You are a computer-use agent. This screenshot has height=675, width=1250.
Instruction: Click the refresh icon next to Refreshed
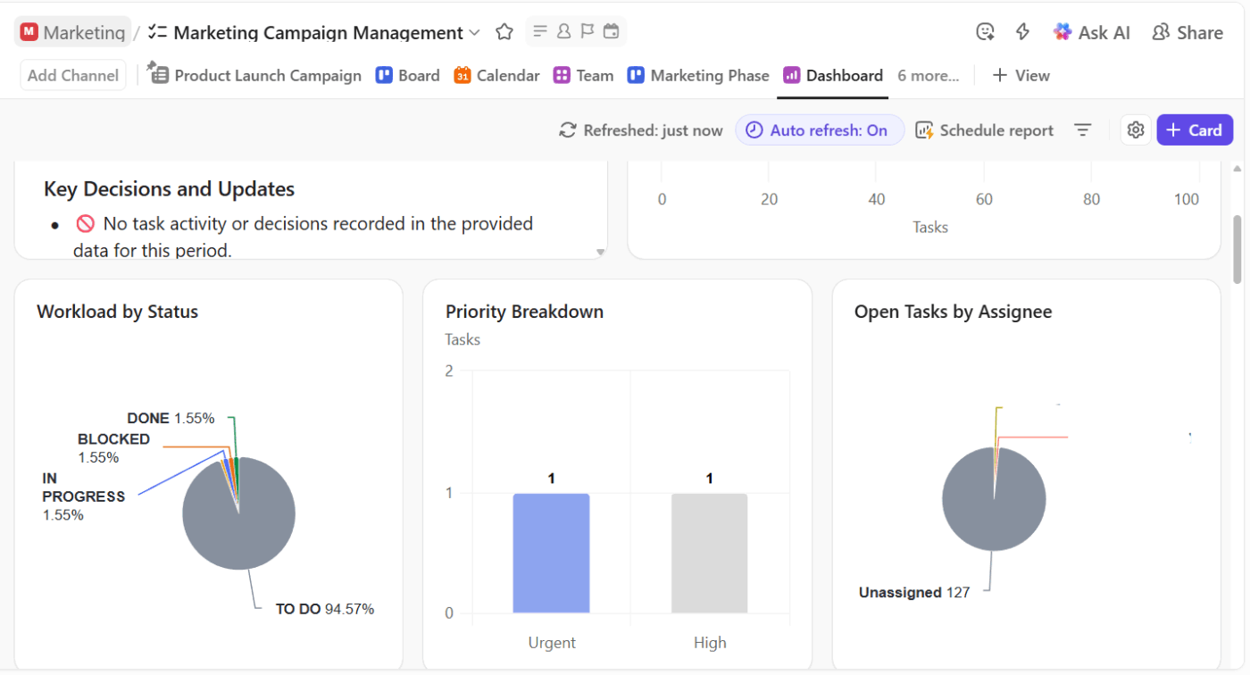tap(568, 129)
